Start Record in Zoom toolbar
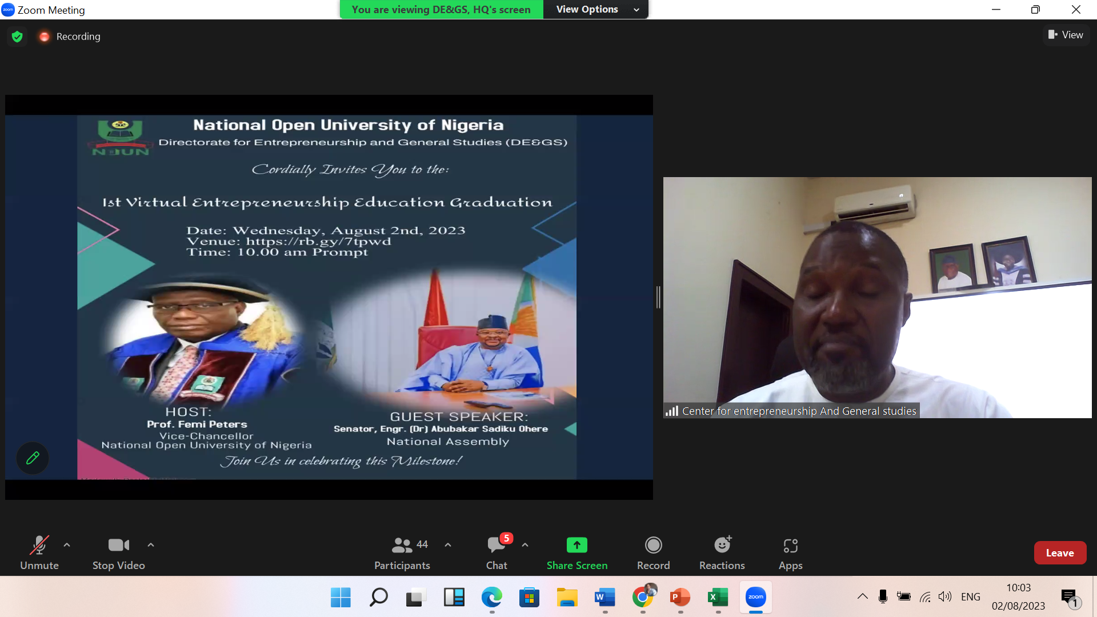1097x617 pixels. click(654, 552)
